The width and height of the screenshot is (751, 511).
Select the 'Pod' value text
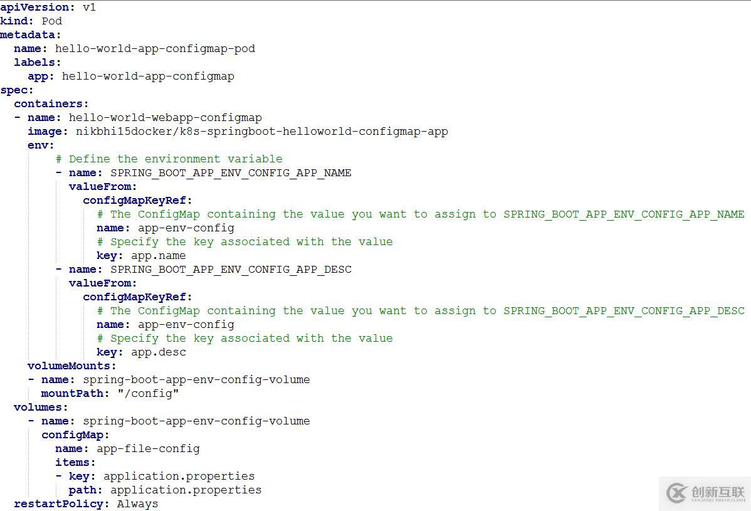52,21
